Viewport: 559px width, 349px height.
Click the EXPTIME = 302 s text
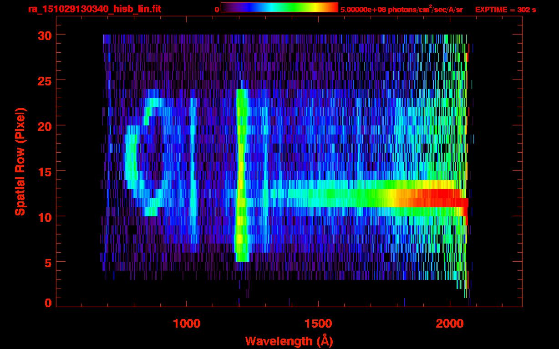[x=505, y=10]
